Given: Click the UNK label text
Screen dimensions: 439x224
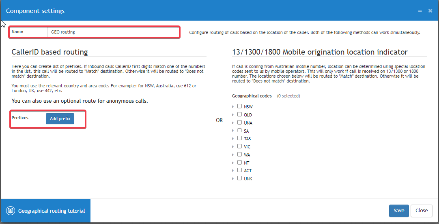Looking at the screenshot, I should (248, 179).
